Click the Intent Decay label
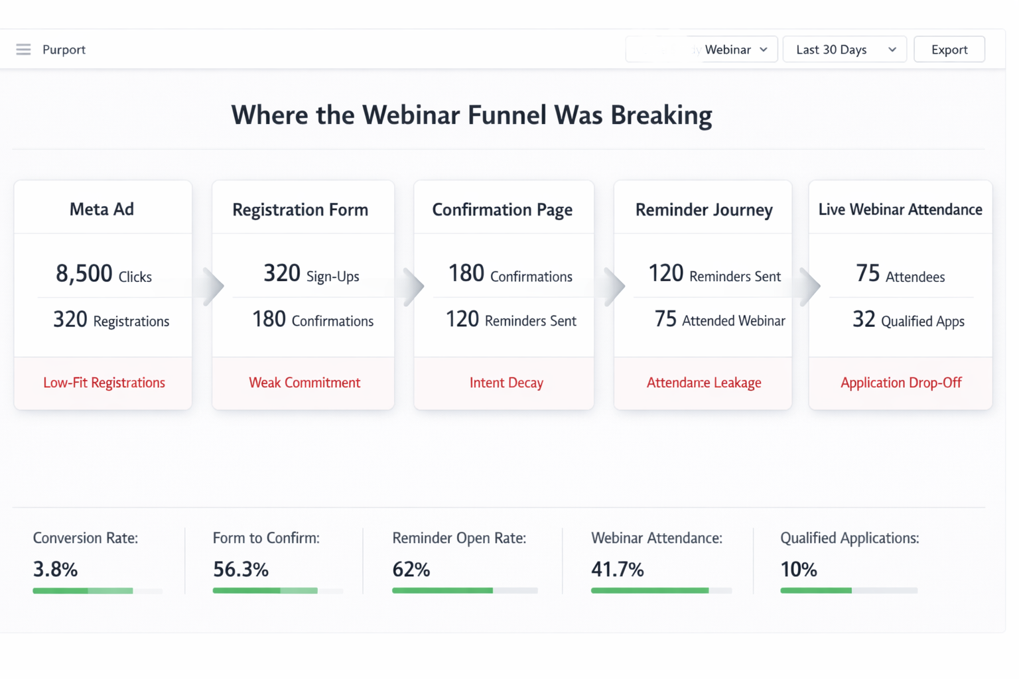Screen dimensions: 1019x679 [506, 383]
